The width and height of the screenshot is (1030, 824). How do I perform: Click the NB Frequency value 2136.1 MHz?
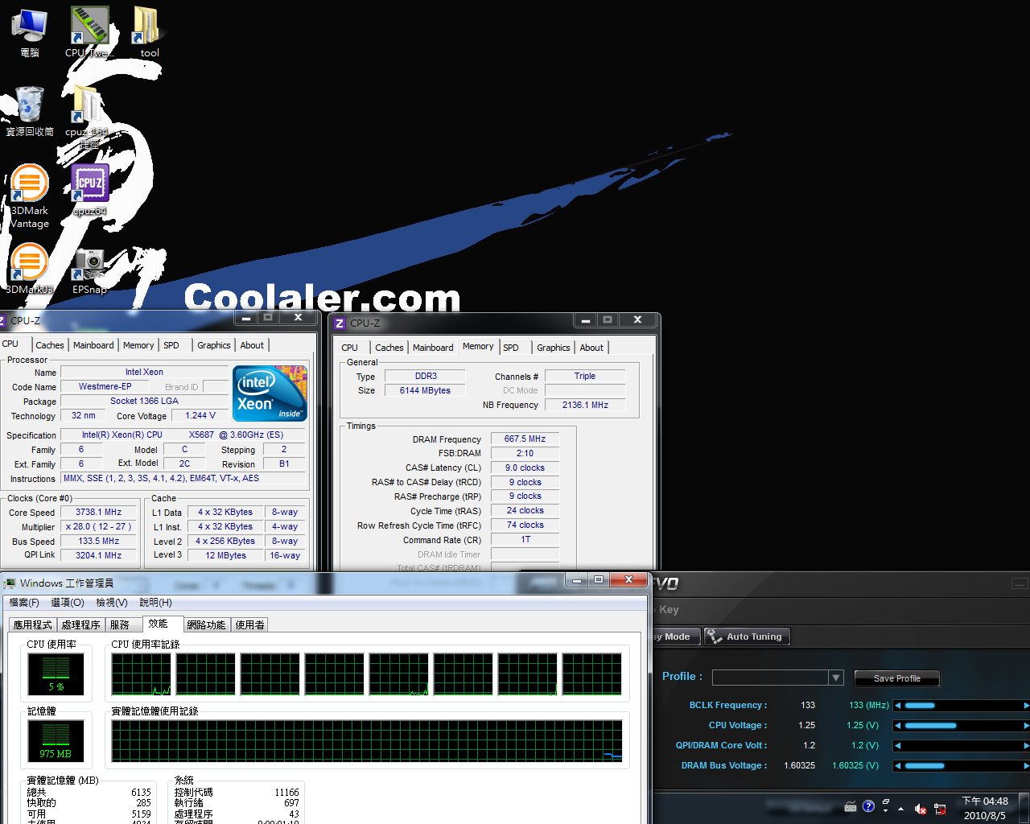point(585,405)
